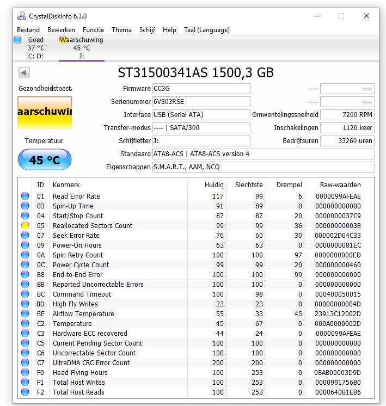The height and width of the screenshot is (406, 386).
Task: Click the blue status circle next to Goed
Action: click(17, 40)
